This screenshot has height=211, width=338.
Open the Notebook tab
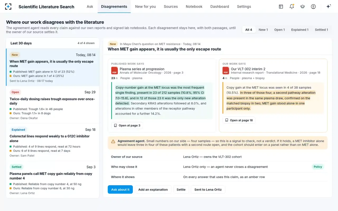(x=194, y=7)
